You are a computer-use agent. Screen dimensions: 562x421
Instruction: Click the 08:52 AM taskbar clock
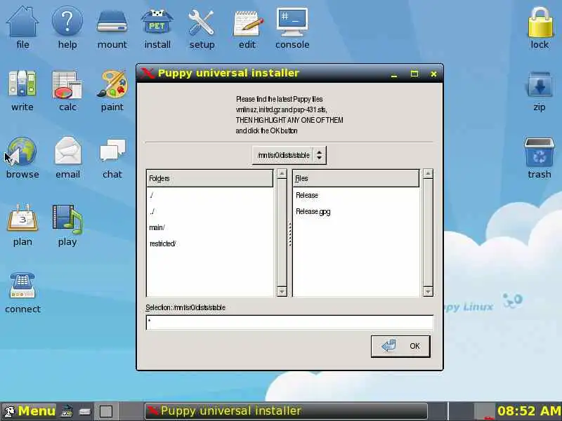coord(529,411)
